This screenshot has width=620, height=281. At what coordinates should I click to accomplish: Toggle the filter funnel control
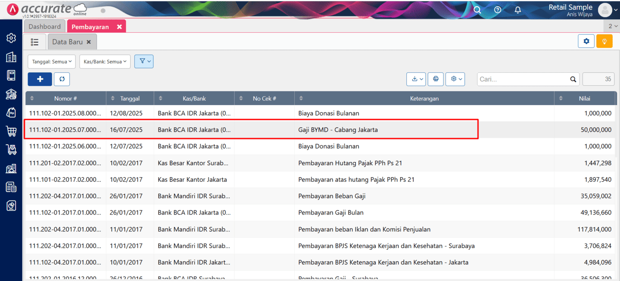(x=143, y=61)
